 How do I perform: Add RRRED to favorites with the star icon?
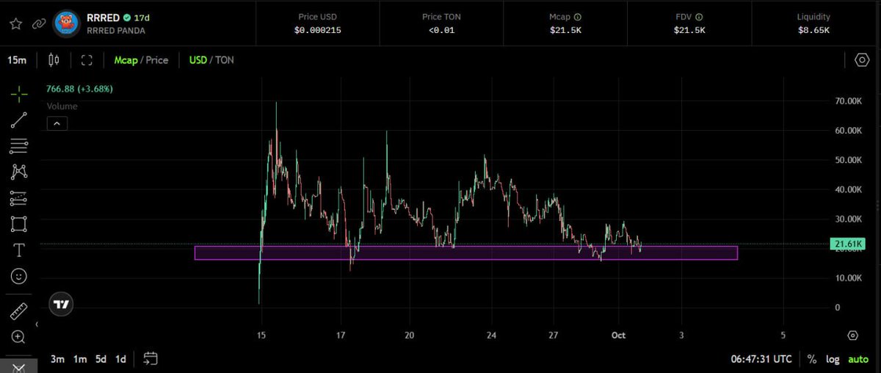15,23
